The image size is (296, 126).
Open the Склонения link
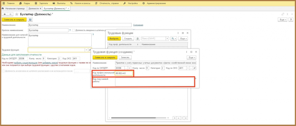click(x=138, y=25)
